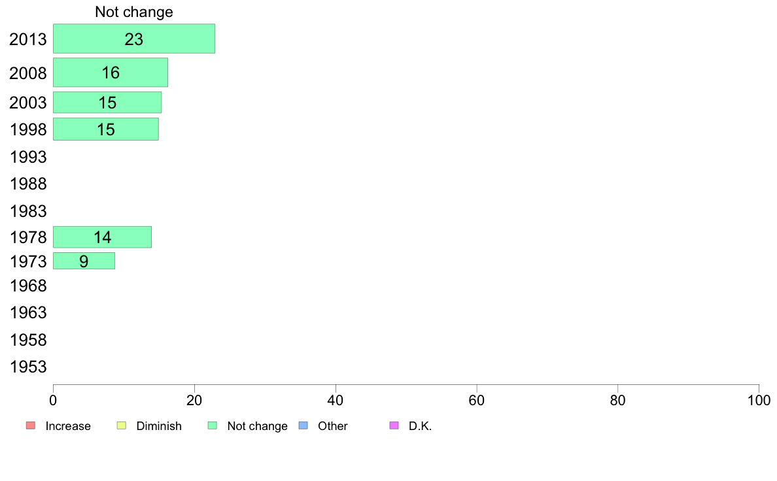Select the 2013 bar showing 23
The width and height of the screenshot is (777, 481).
pyautogui.click(x=134, y=39)
